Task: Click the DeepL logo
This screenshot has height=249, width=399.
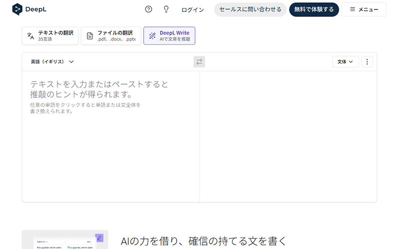Action: coord(29,9)
